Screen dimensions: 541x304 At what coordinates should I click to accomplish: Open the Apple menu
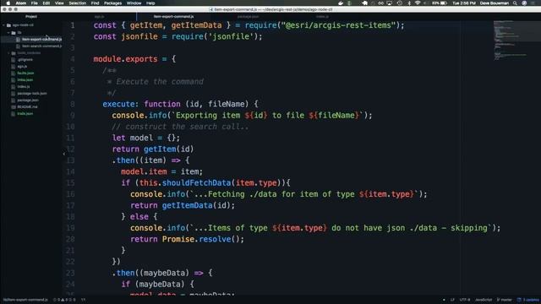pyautogui.click(x=8, y=3)
